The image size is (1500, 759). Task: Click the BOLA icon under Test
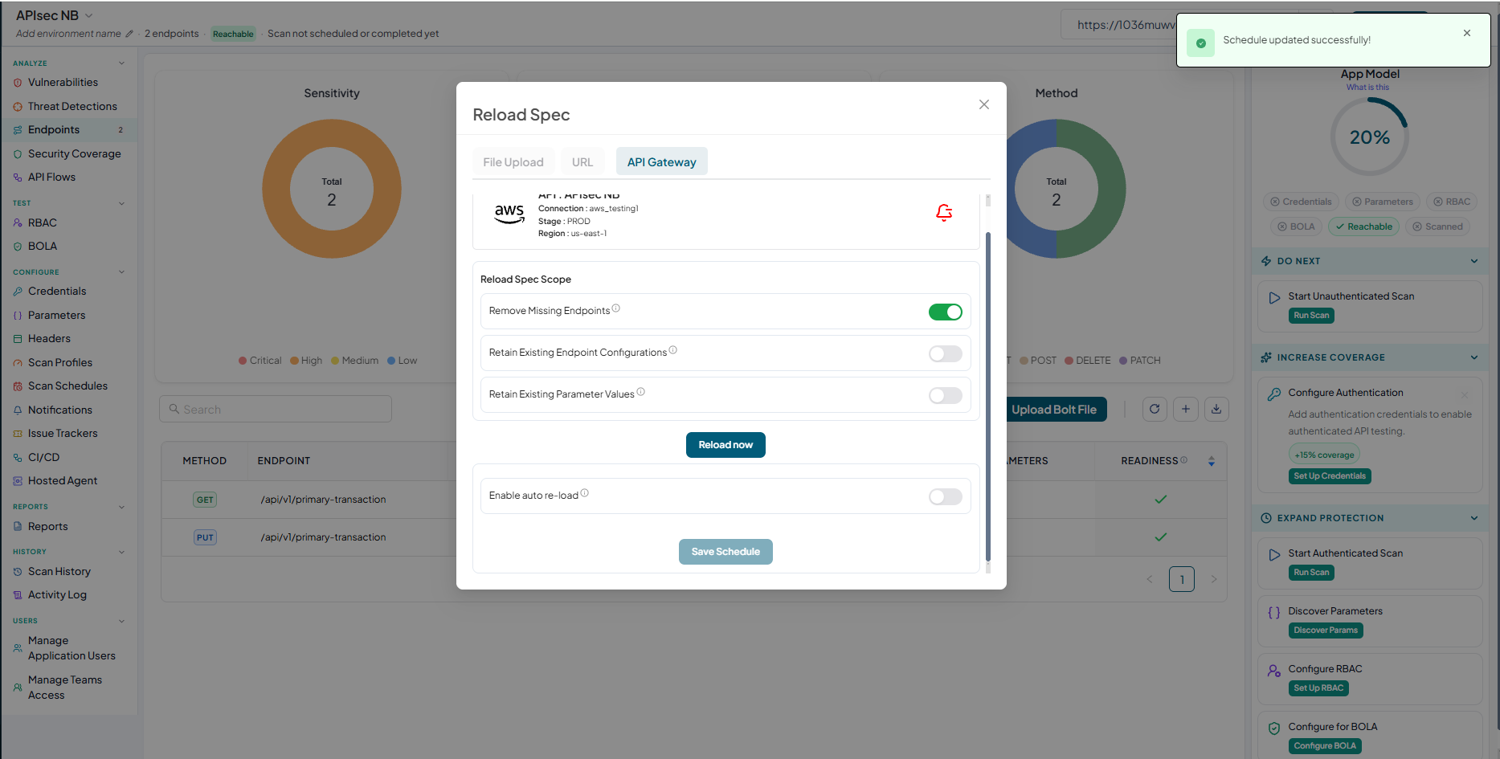pos(18,247)
